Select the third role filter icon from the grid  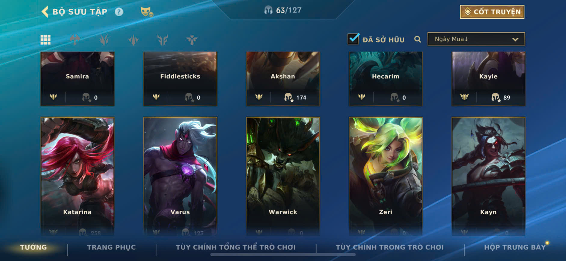(133, 40)
